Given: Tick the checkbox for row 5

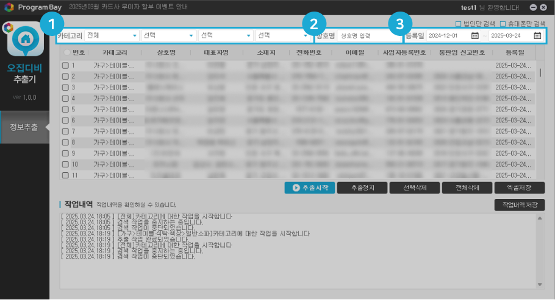Looking at the screenshot, I should [66, 110].
